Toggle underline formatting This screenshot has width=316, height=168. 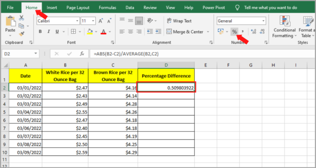[57, 32]
